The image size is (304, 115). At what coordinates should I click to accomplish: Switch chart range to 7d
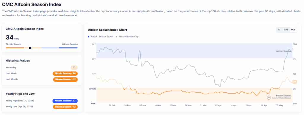[279, 30]
